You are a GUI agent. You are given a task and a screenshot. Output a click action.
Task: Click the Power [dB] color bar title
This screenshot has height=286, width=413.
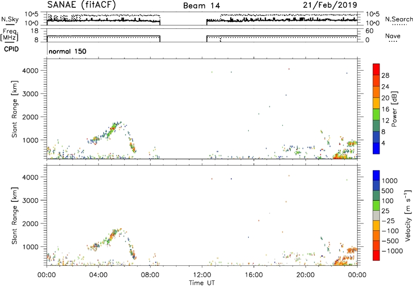pyautogui.click(x=394, y=109)
